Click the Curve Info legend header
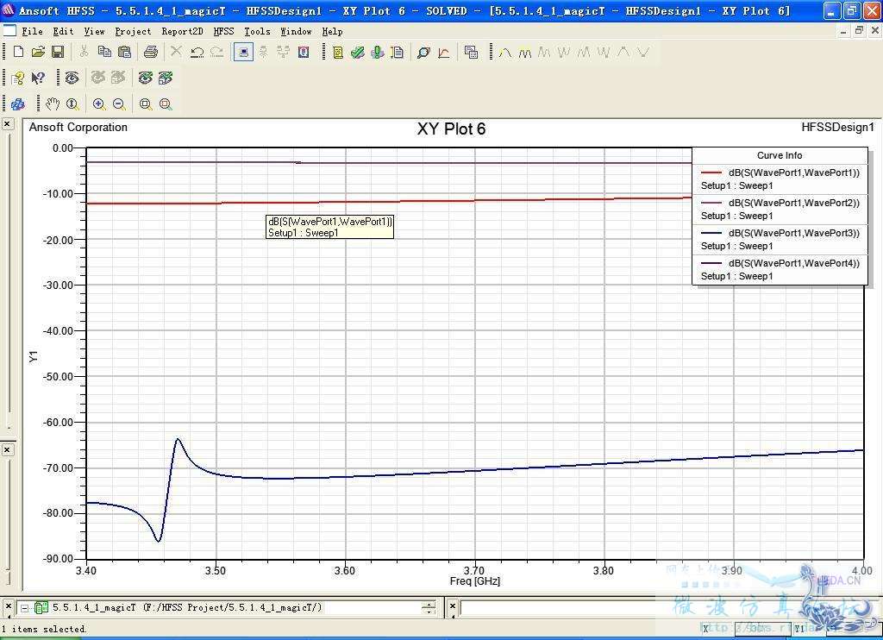This screenshot has width=883, height=640. pyautogui.click(x=780, y=155)
